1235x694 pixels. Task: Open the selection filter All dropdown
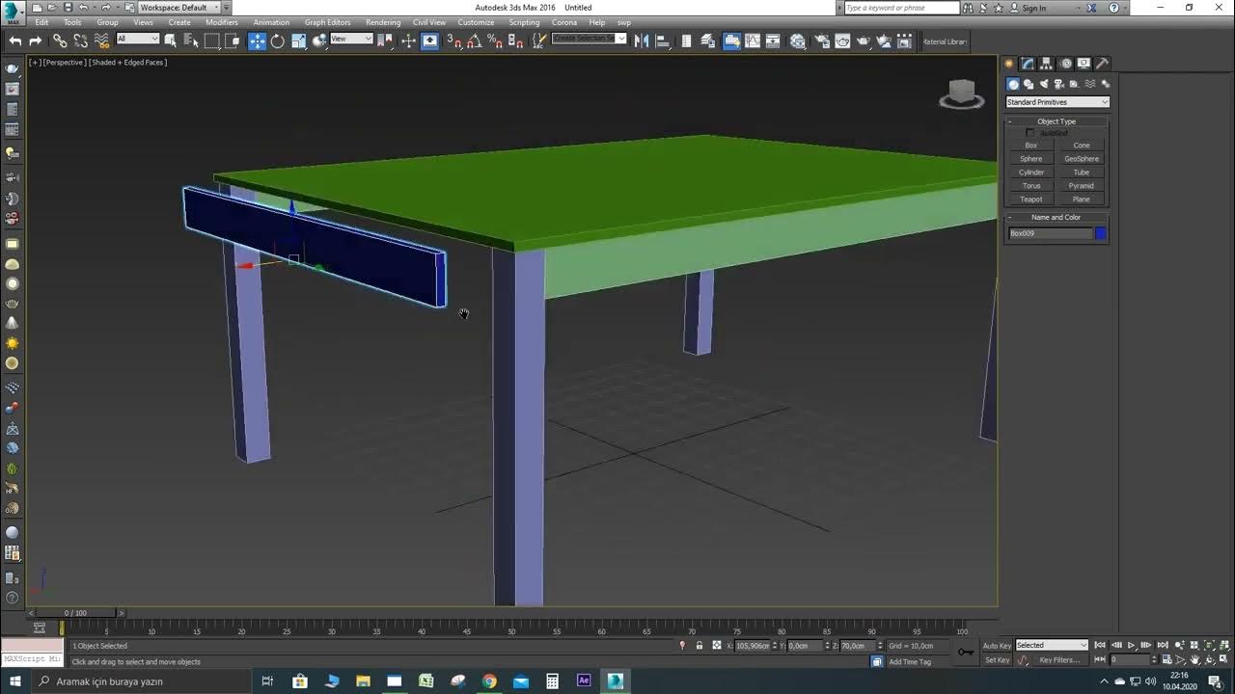(138, 39)
